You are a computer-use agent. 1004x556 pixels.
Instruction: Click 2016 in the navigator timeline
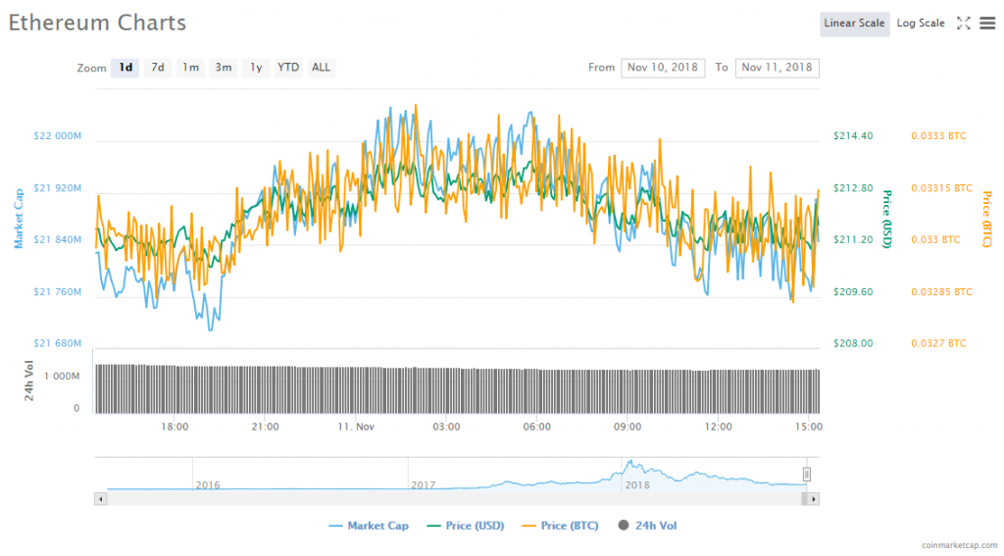coord(208,484)
